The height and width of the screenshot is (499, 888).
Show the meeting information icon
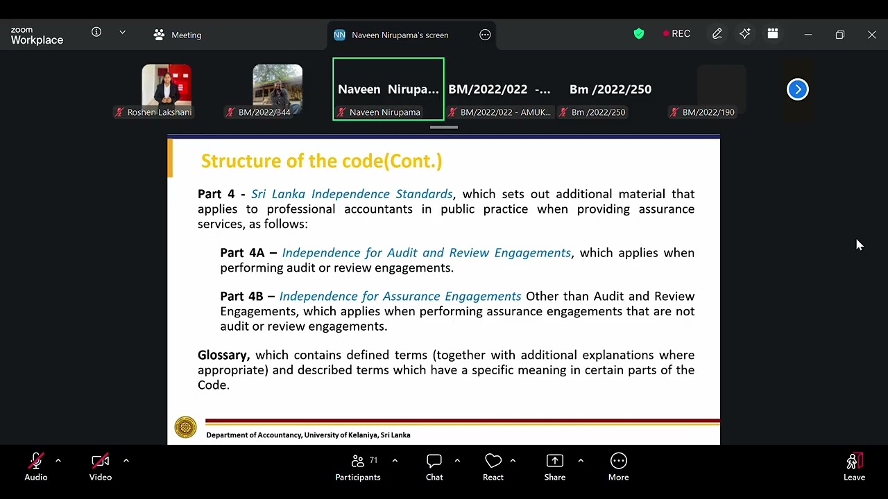tap(96, 32)
